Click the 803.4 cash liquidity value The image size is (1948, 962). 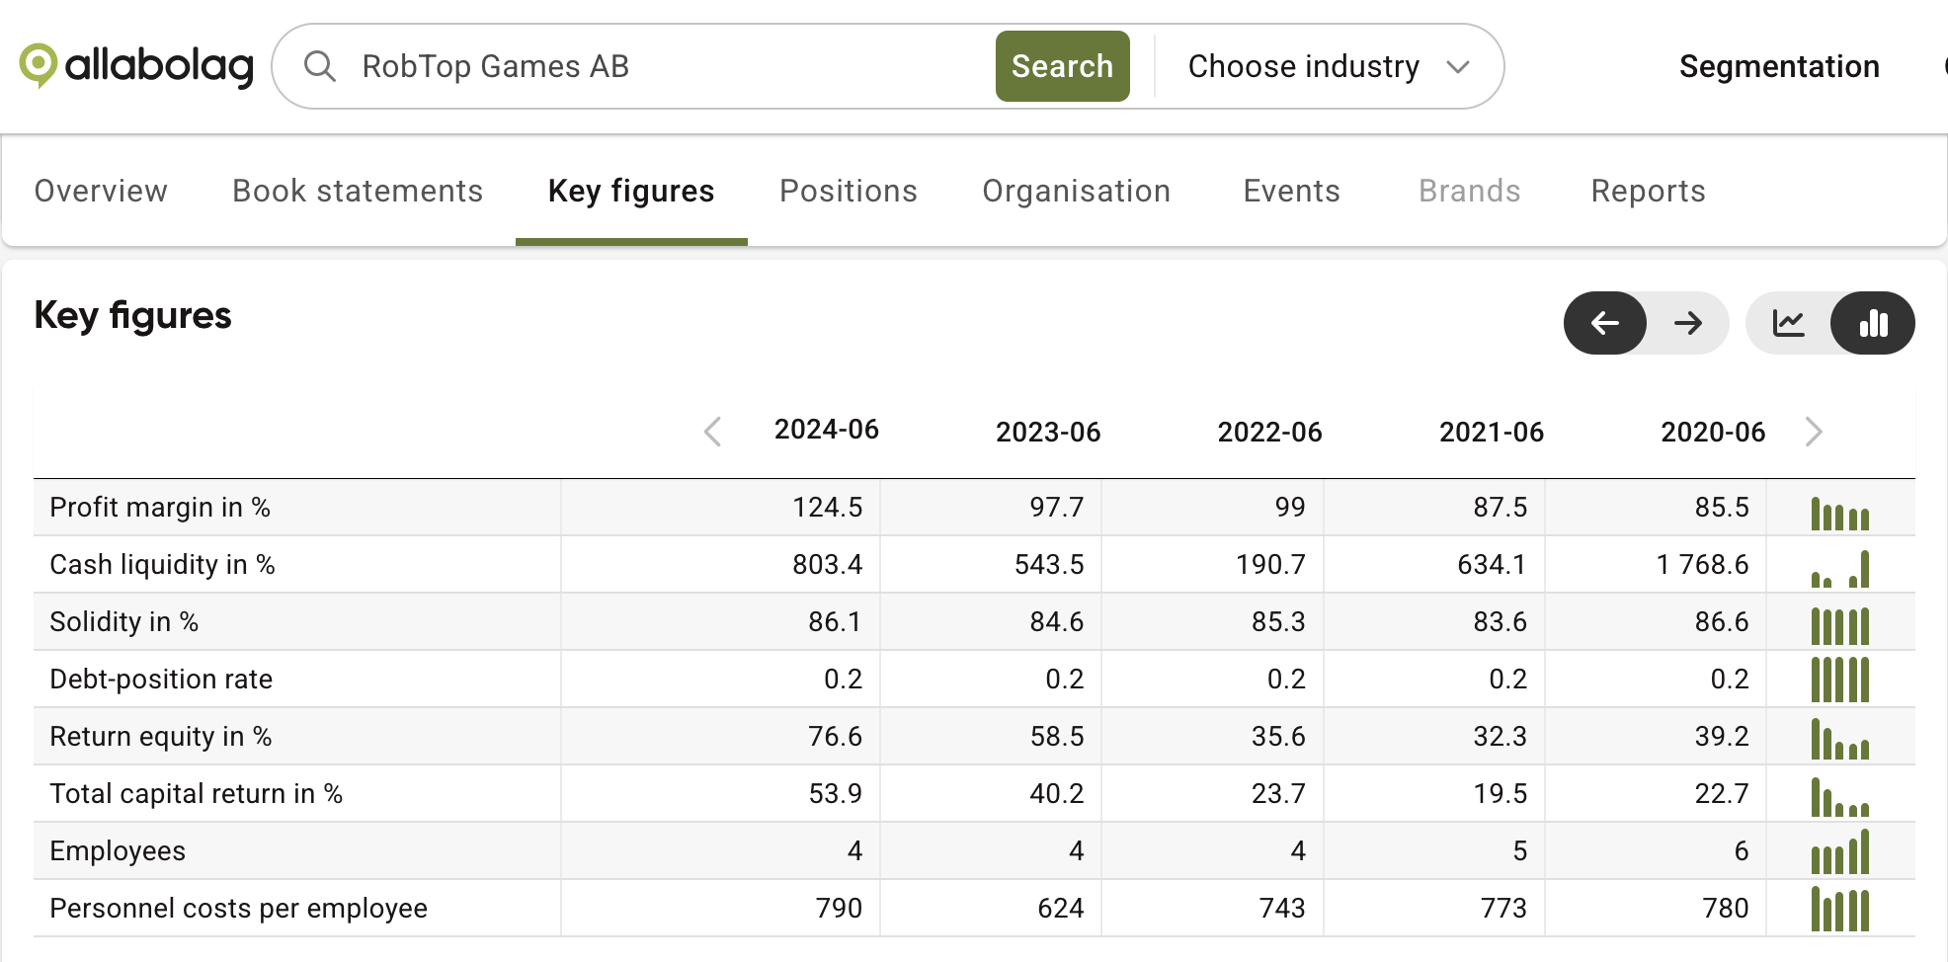(x=828, y=565)
